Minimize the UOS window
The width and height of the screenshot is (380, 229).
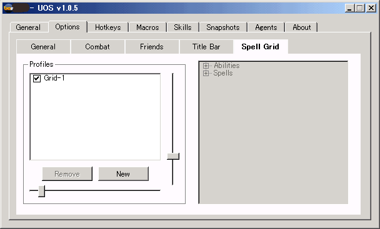pos(349,8)
